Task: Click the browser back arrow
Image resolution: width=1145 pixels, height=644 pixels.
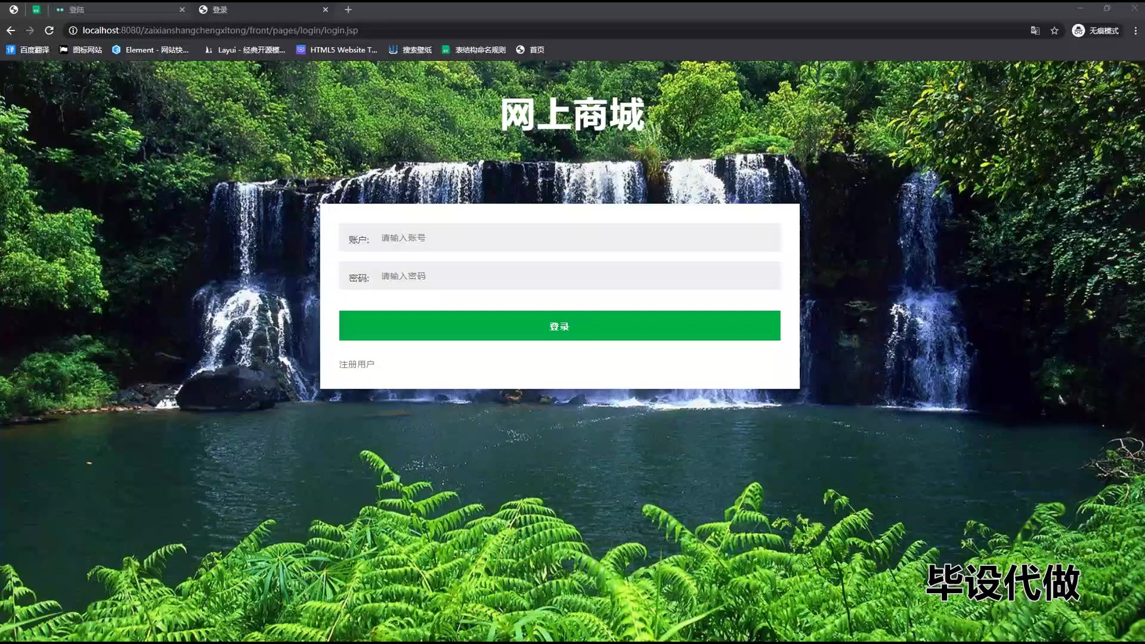Action: [11, 30]
